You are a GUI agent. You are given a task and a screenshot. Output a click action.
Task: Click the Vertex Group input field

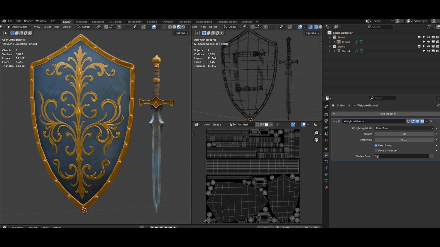coord(402,156)
